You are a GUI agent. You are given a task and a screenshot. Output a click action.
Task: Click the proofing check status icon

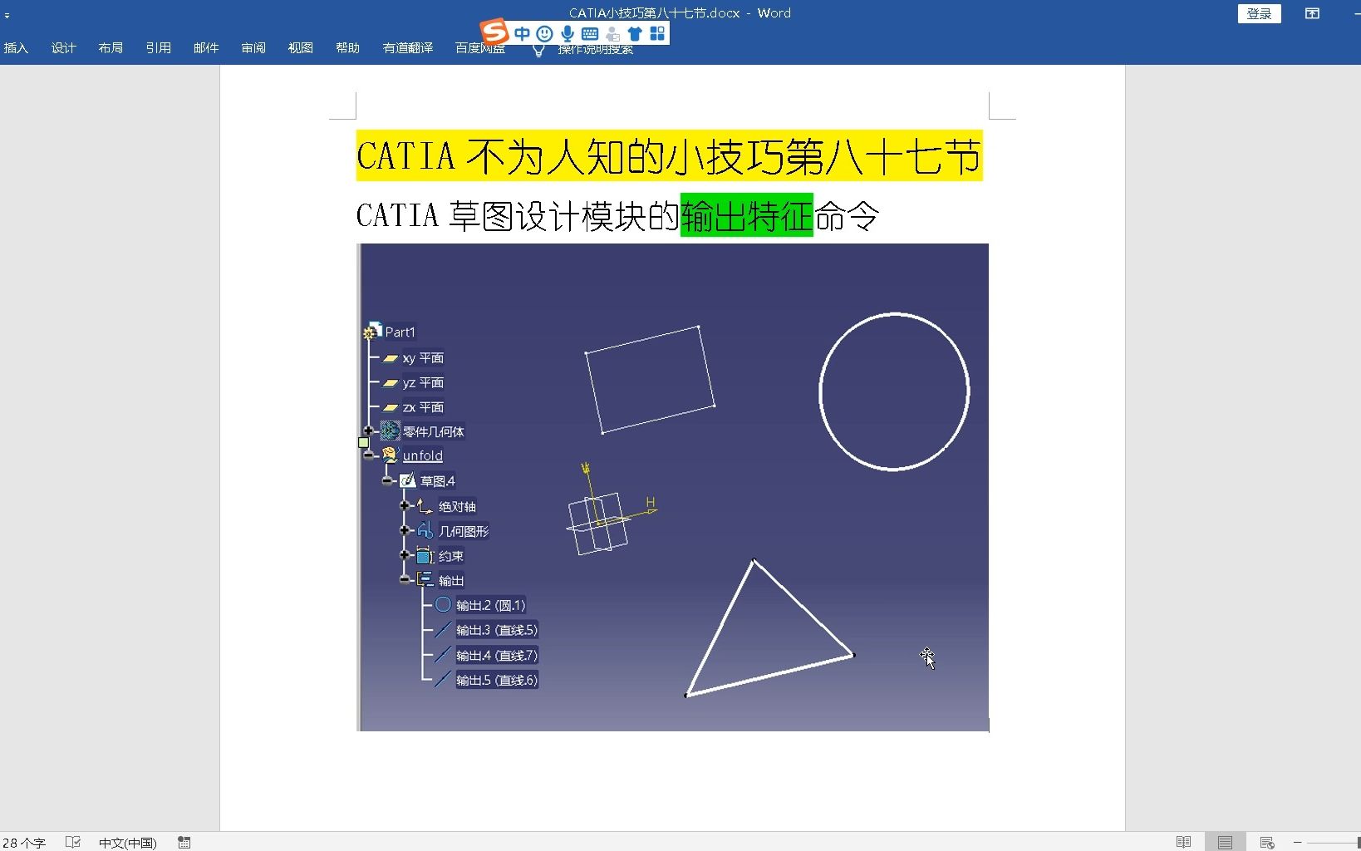[73, 842]
